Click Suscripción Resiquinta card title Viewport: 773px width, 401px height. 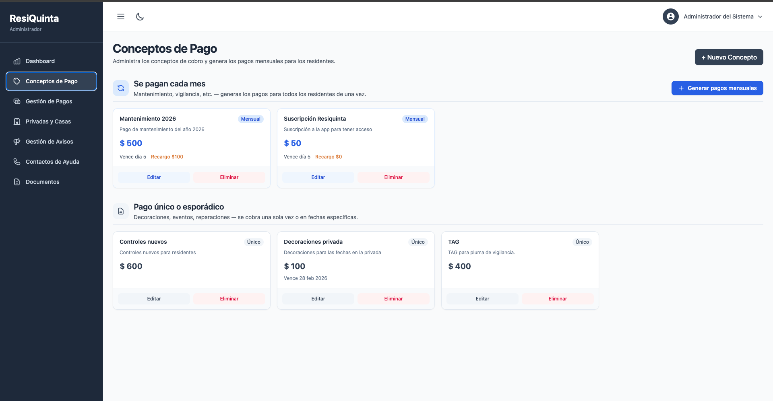pyautogui.click(x=315, y=119)
